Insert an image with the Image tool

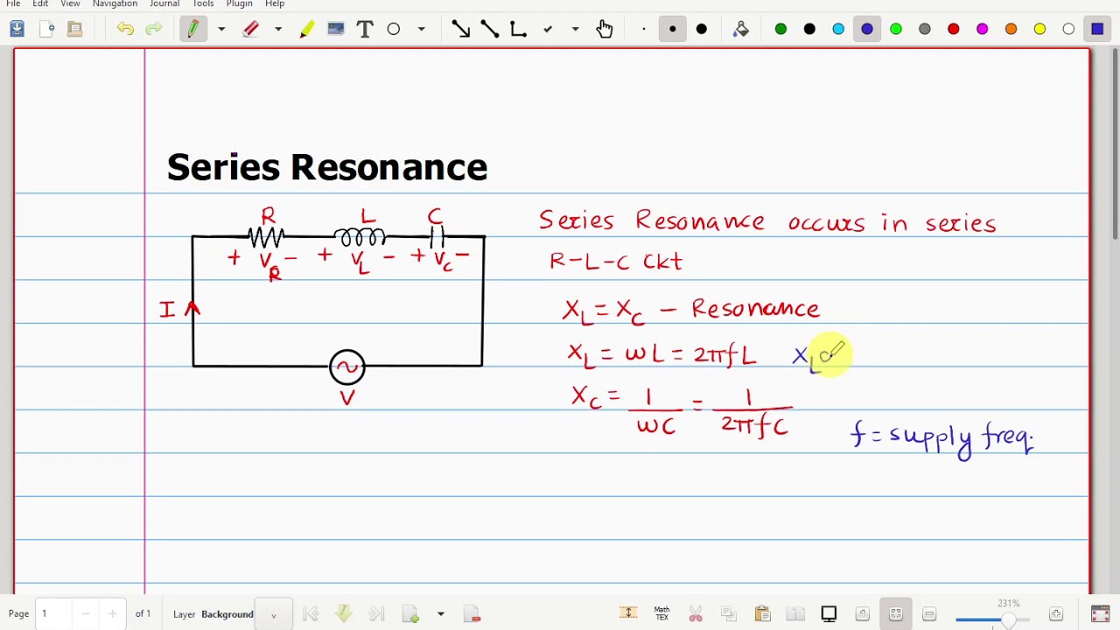(336, 29)
